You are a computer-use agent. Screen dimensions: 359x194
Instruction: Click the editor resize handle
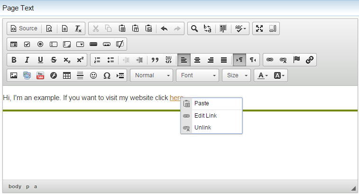click(353, 187)
